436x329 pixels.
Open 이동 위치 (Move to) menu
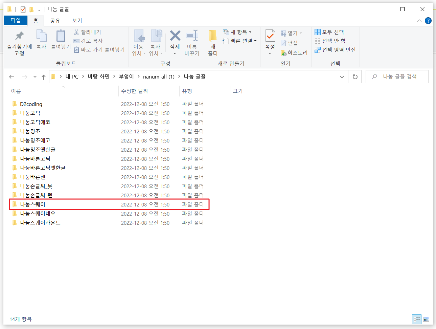point(138,43)
